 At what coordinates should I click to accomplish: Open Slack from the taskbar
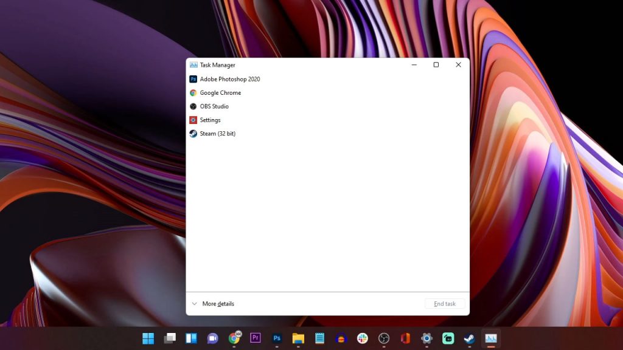(363, 338)
